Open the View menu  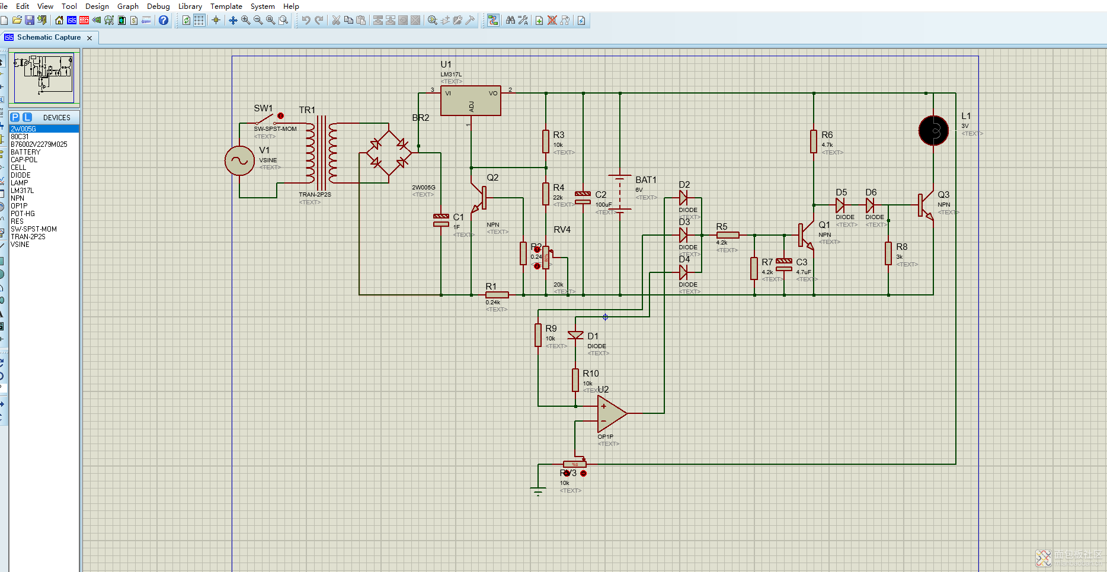click(x=45, y=6)
